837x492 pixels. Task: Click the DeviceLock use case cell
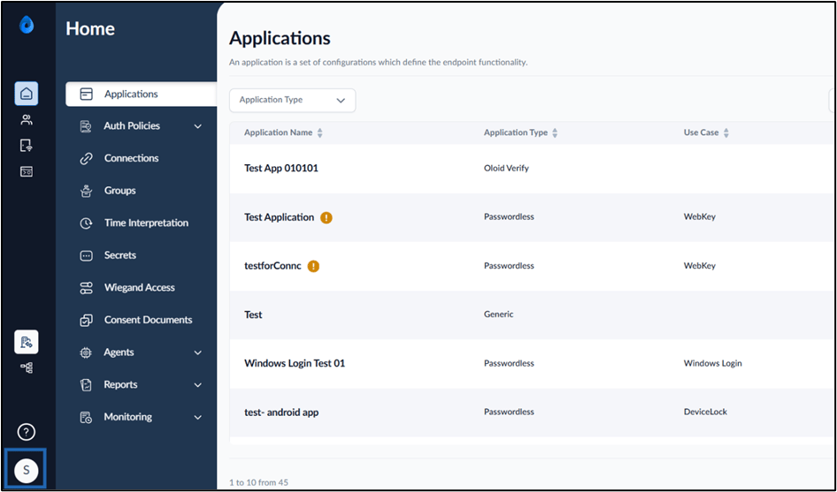click(705, 412)
